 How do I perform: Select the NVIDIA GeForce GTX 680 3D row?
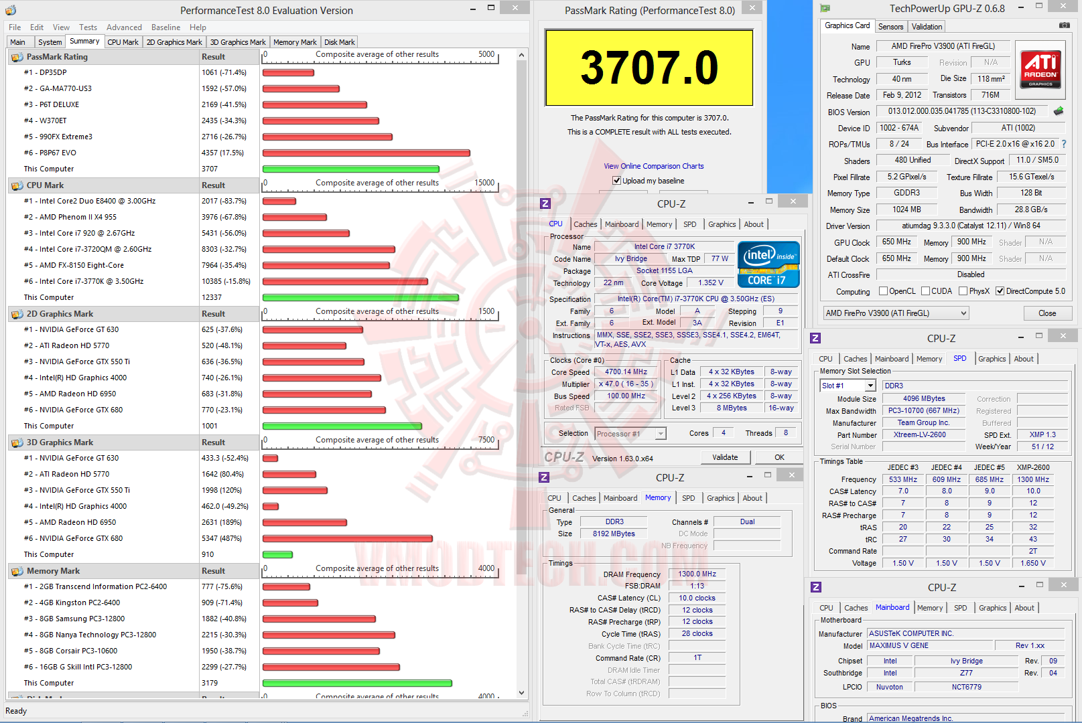132,538
